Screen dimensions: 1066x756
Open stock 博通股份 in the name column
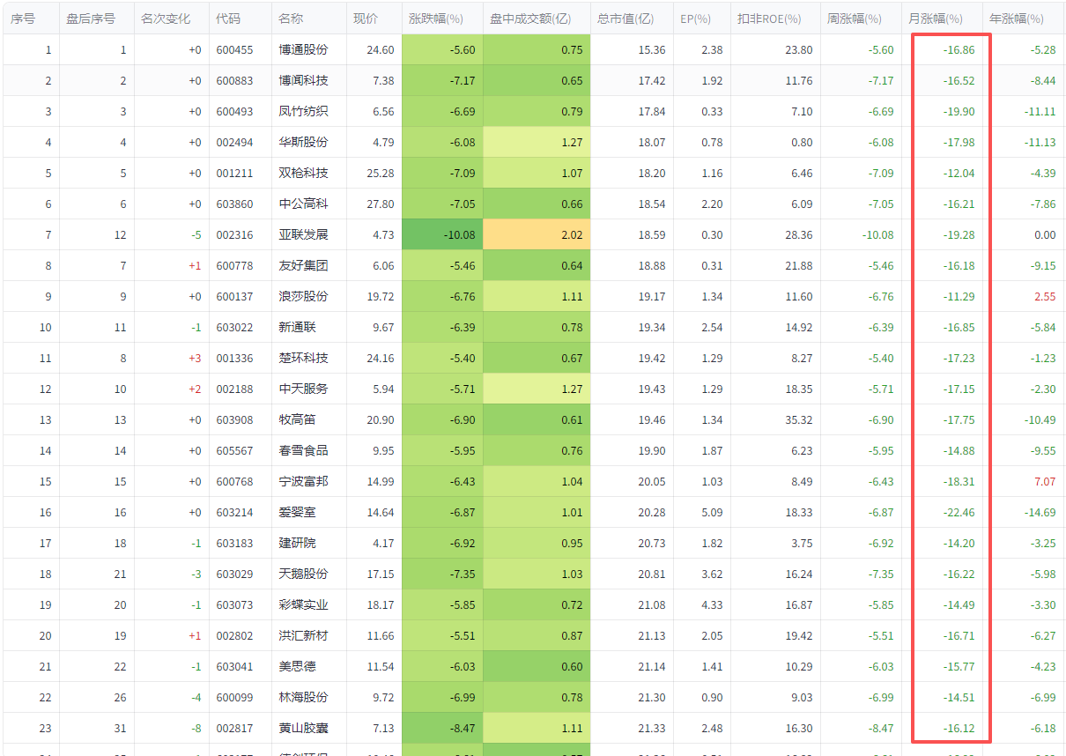pos(303,50)
